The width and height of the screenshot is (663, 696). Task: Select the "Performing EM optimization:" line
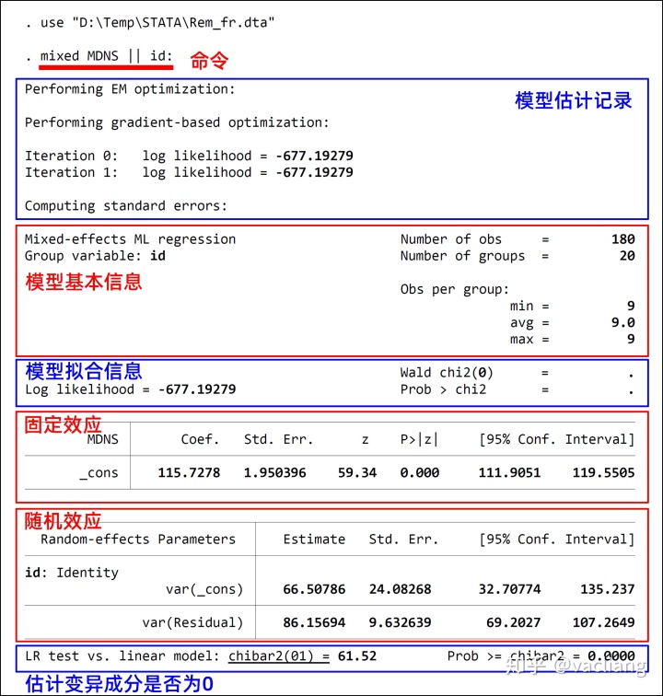pyautogui.click(x=130, y=89)
